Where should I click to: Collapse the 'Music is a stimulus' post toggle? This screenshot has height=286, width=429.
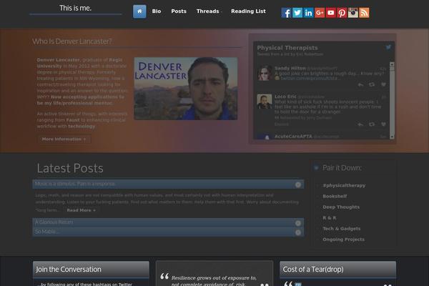click(298, 184)
